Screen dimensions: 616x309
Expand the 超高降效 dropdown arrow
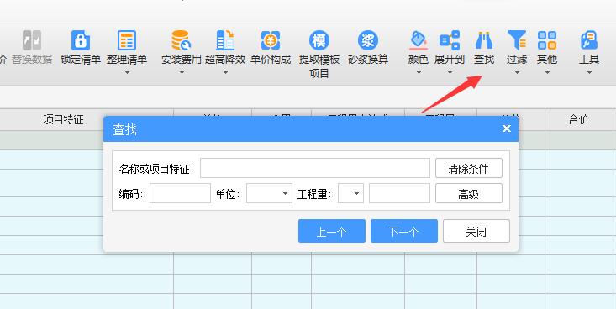[x=225, y=72]
